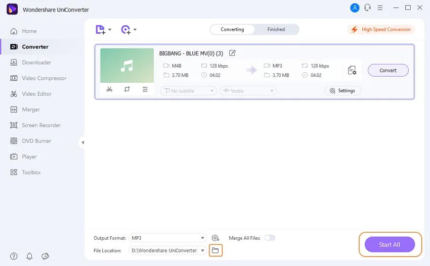Collapse the sidebar with the arrow
Screen dimensions: 430x266
coord(82,142)
